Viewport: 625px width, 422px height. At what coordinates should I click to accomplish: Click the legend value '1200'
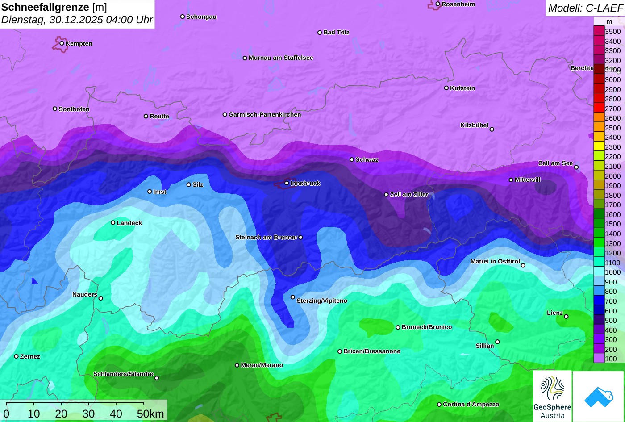(x=613, y=253)
